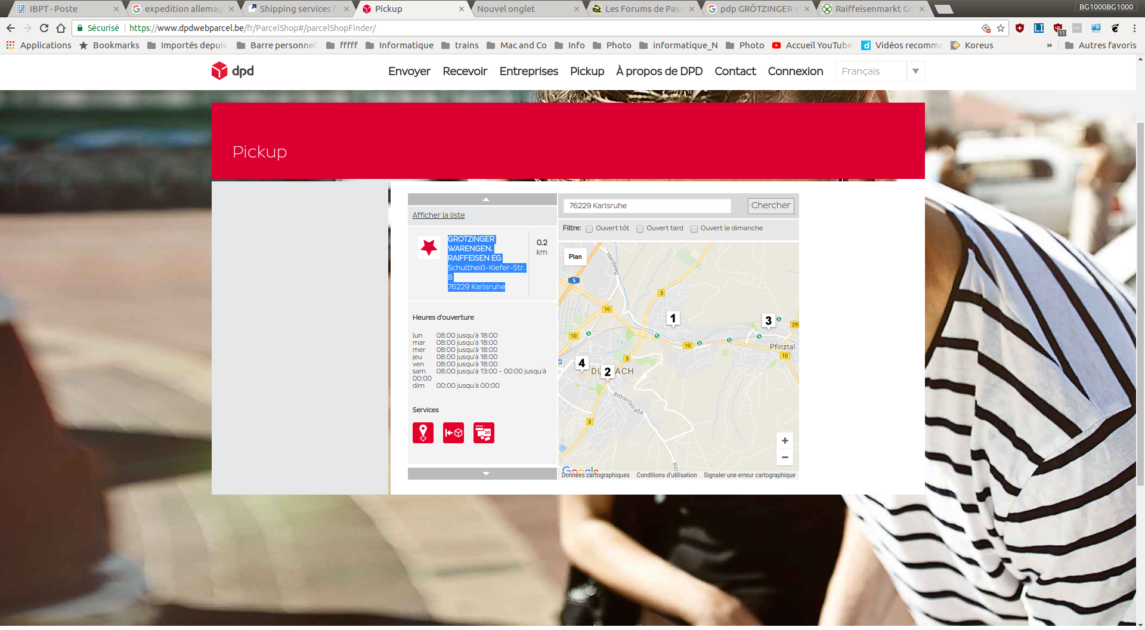Close the IBPT - Poste tab
The width and height of the screenshot is (1145, 630).
[116, 9]
